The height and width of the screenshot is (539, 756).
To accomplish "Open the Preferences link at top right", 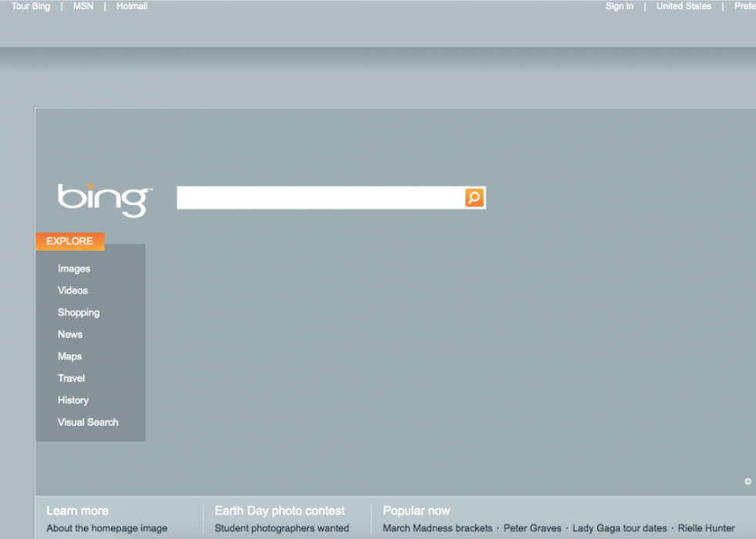I will tap(745, 6).
